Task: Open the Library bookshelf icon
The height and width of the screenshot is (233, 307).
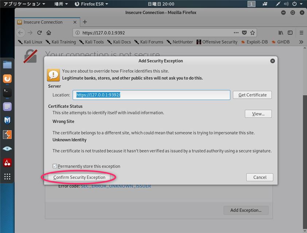Action: [281, 33]
